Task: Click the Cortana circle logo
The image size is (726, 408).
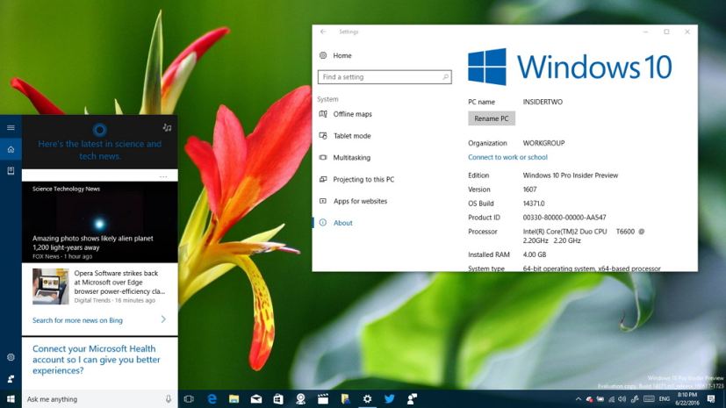Action: [x=99, y=130]
